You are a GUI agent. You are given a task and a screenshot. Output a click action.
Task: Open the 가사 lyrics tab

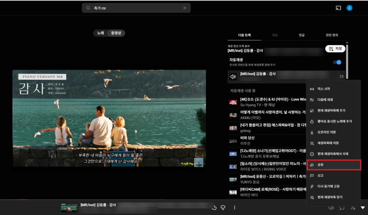coord(275,35)
